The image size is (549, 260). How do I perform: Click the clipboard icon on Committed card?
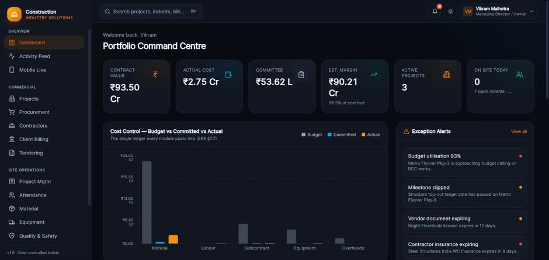pyautogui.click(x=301, y=75)
